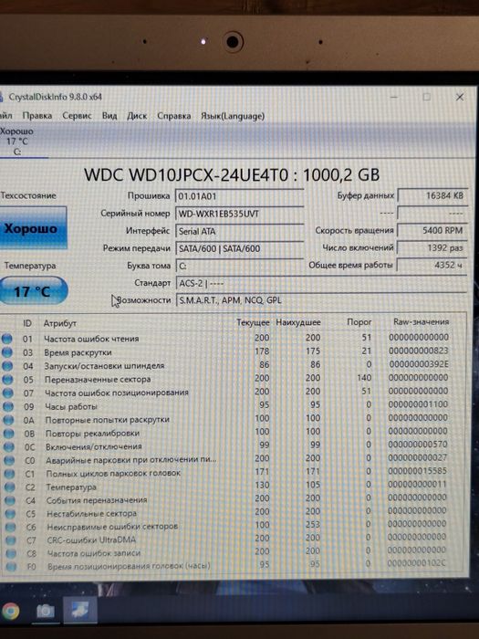The image size is (479, 639).
Task: Open Google Chrome from the taskbar
Action: tap(10, 611)
